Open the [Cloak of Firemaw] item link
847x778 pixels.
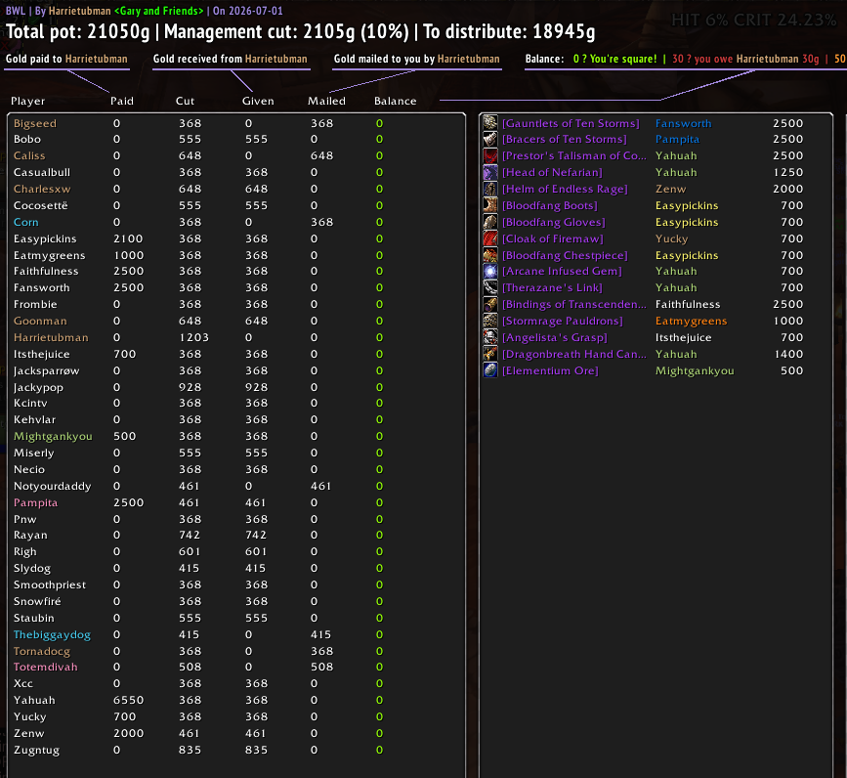[x=553, y=238]
